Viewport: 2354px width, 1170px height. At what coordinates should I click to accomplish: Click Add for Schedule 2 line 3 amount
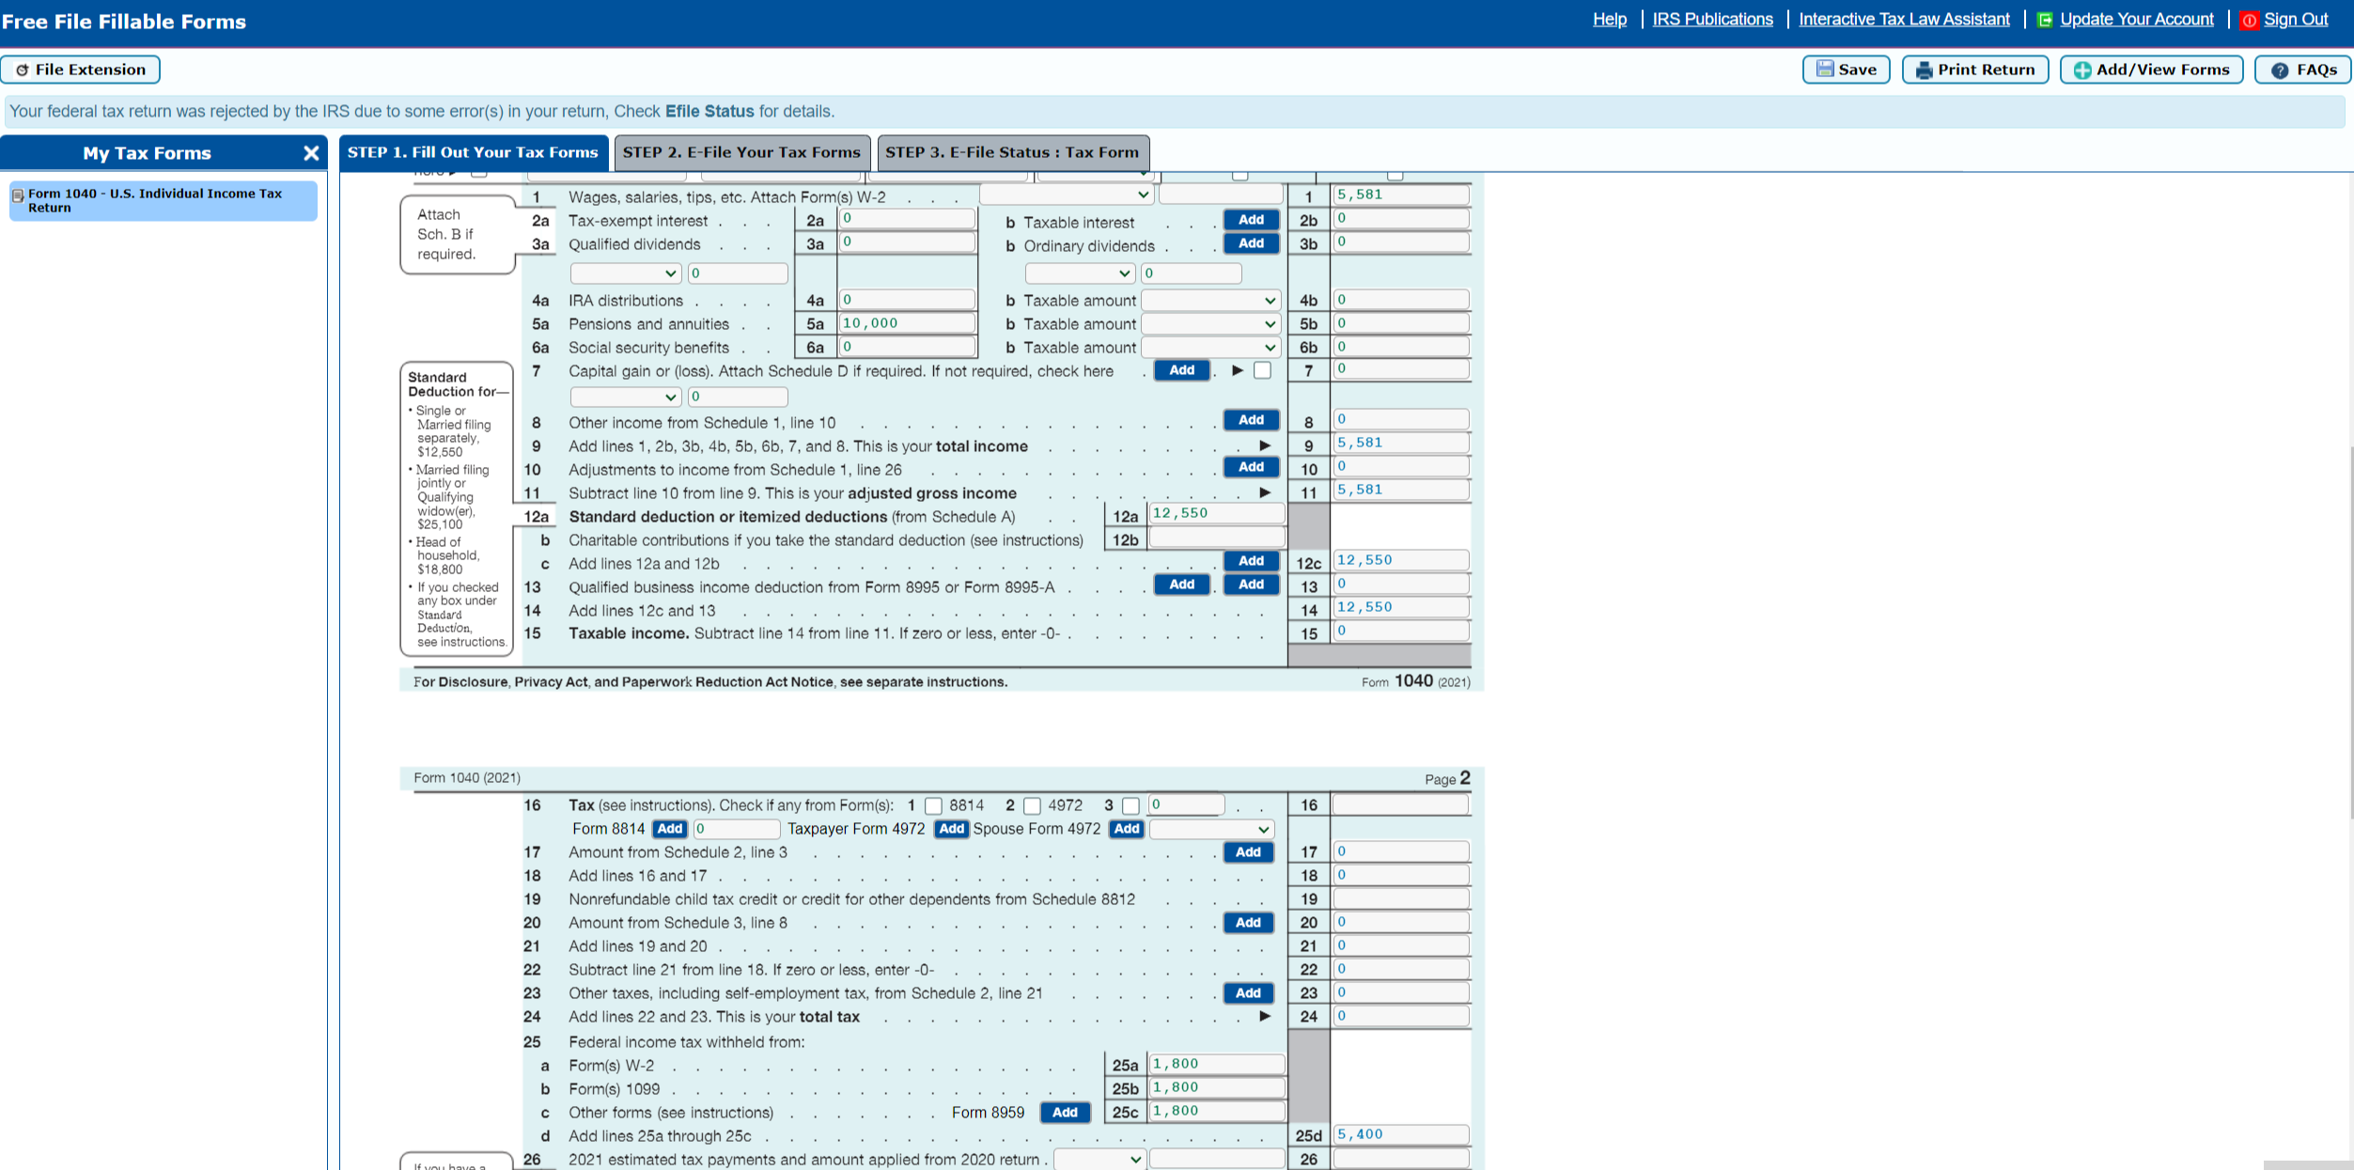pyautogui.click(x=1248, y=852)
